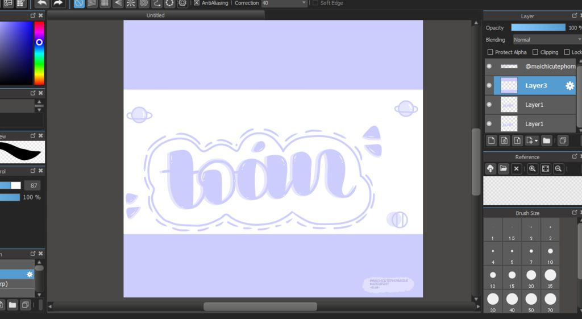Adjust the brush size slider showing 87
582x319 pixels.
click(x=10, y=185)
